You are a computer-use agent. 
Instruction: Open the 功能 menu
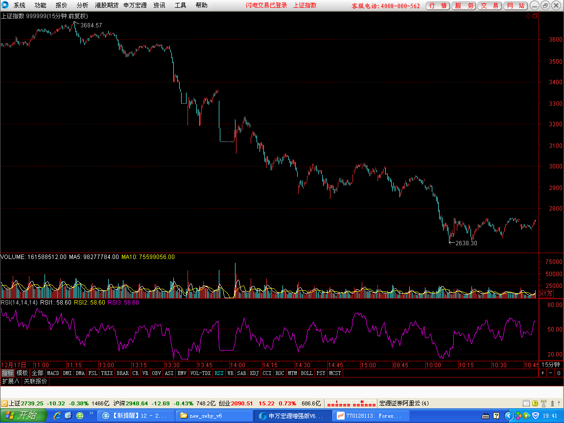(x=40, y=5)
